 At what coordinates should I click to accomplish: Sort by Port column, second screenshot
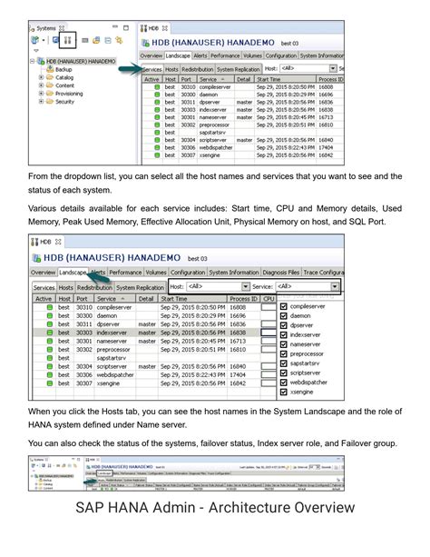84,299
